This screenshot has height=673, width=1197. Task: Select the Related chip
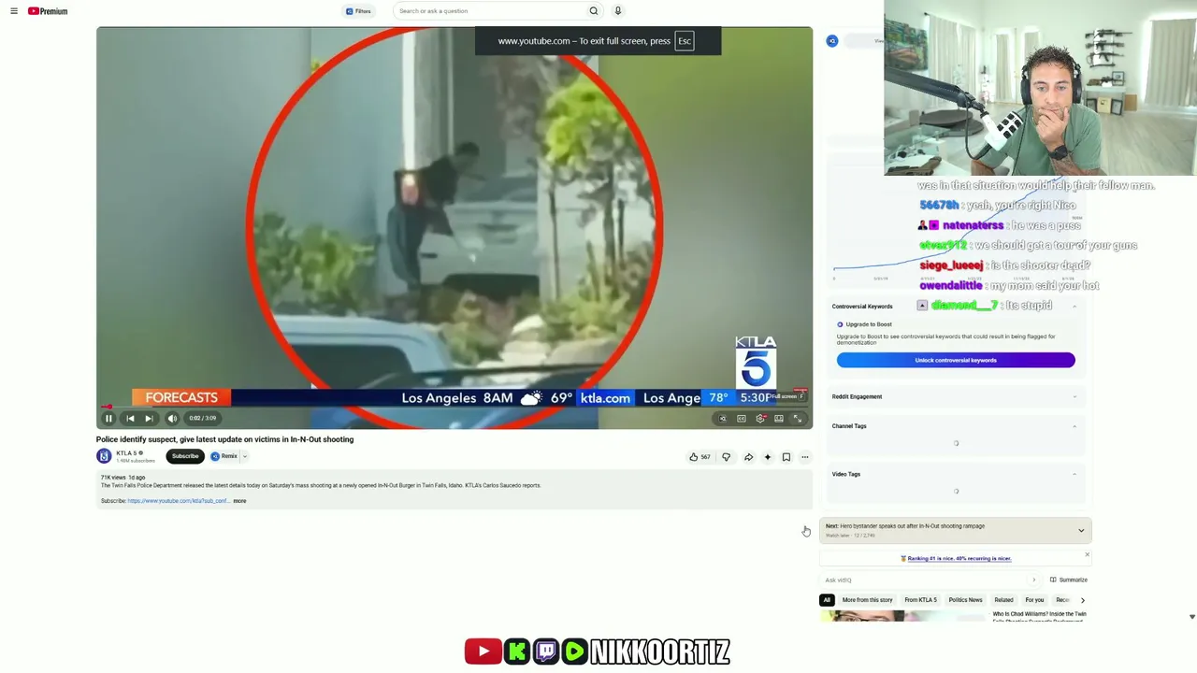tap(1003, 600)
